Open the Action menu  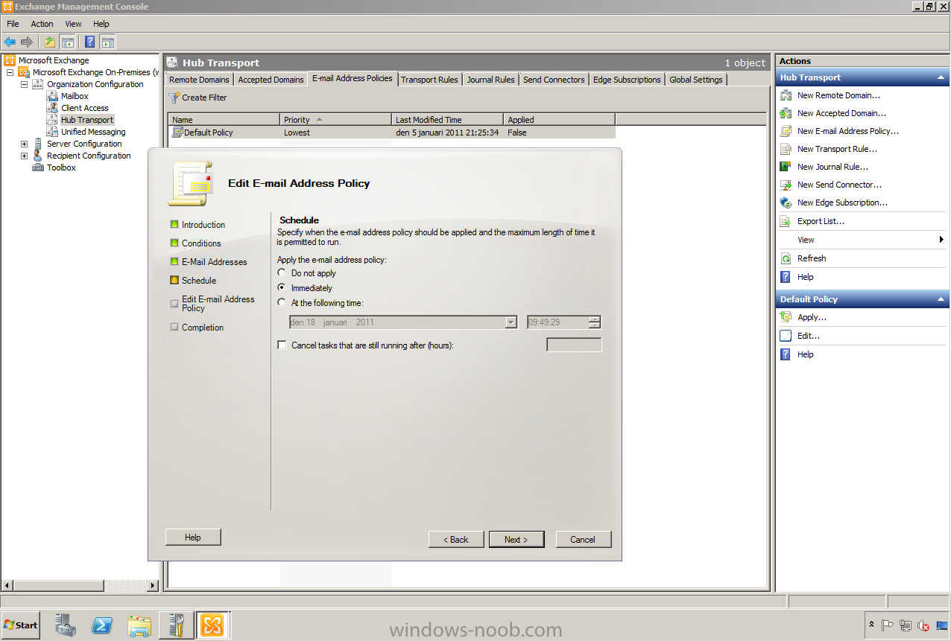point(42,24)
